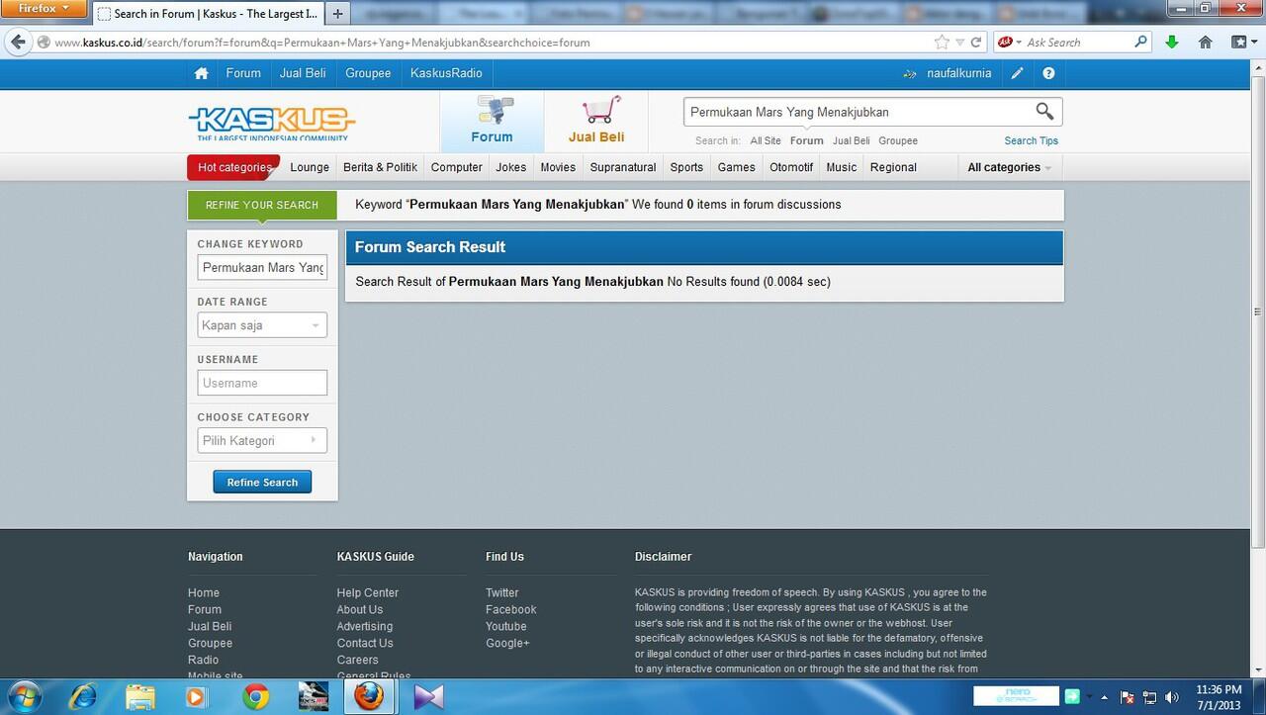Open the Jual Beli shopping cart section
This screenshot has height=715, width=1266.
click(x=596, y=121)
